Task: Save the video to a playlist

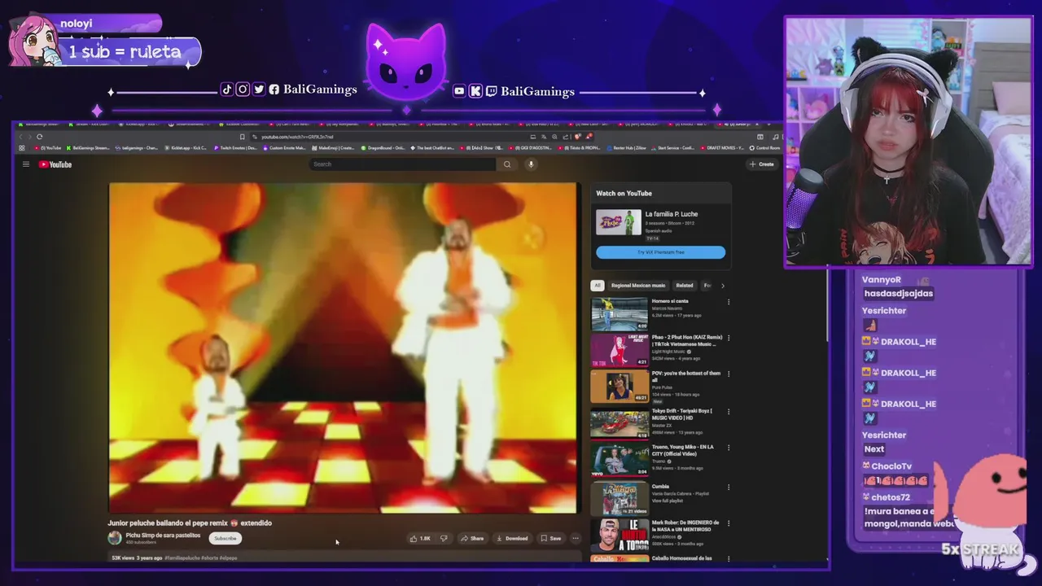Action: (x=551, y=538)
